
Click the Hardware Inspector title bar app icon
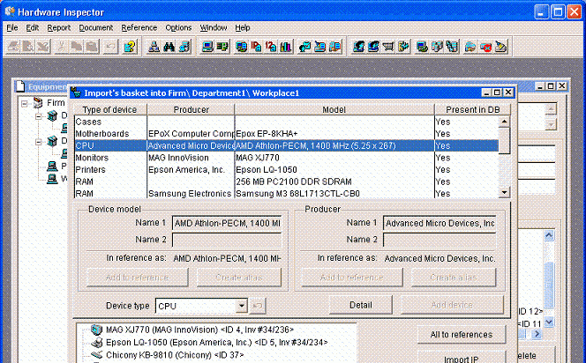(x=10, y=11)
